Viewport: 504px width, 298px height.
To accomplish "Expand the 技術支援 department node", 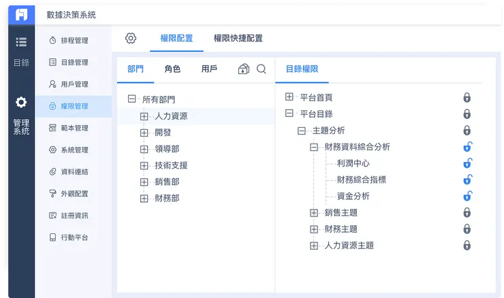I will pos(144,166).
